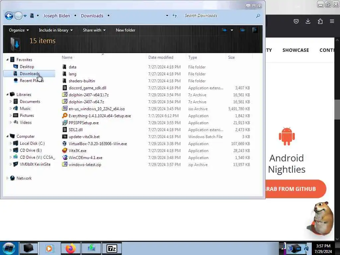Screen dimensions: 340x255
Task: Expand the Documents library node
Action: point(11,101)
